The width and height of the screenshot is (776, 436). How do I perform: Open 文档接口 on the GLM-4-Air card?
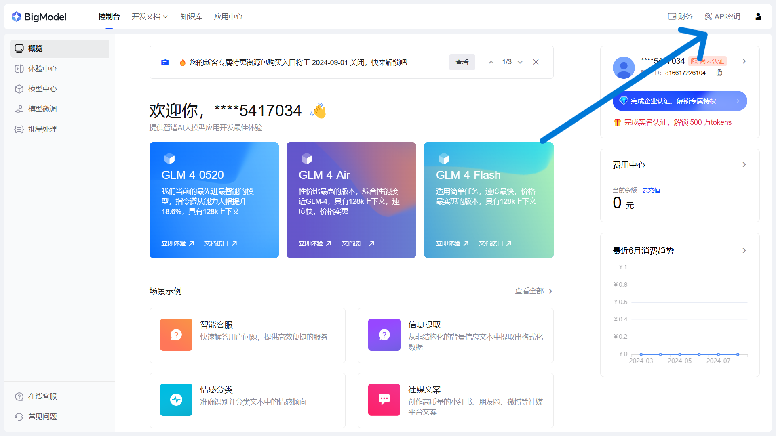coord(358,243)
